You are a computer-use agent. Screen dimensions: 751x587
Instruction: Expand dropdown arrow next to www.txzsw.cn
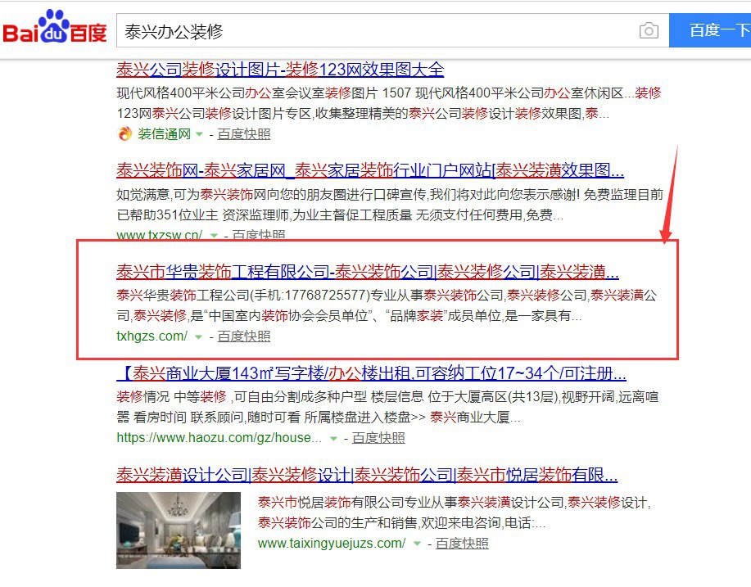point(214,236)
